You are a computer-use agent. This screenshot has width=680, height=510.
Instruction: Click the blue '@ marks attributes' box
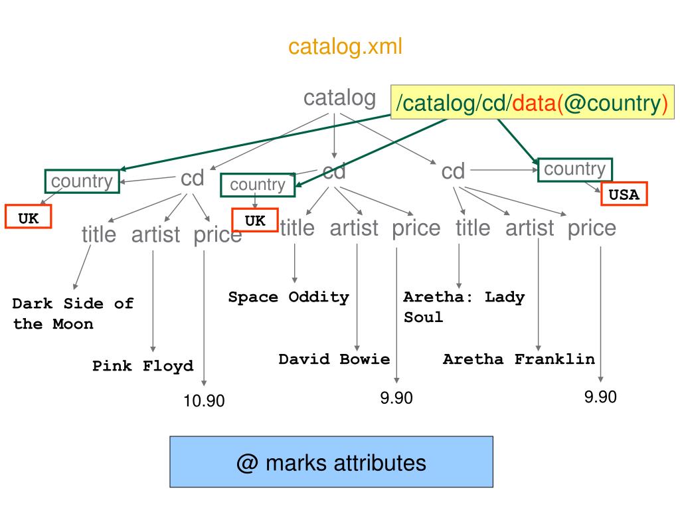tap(331, 462)
